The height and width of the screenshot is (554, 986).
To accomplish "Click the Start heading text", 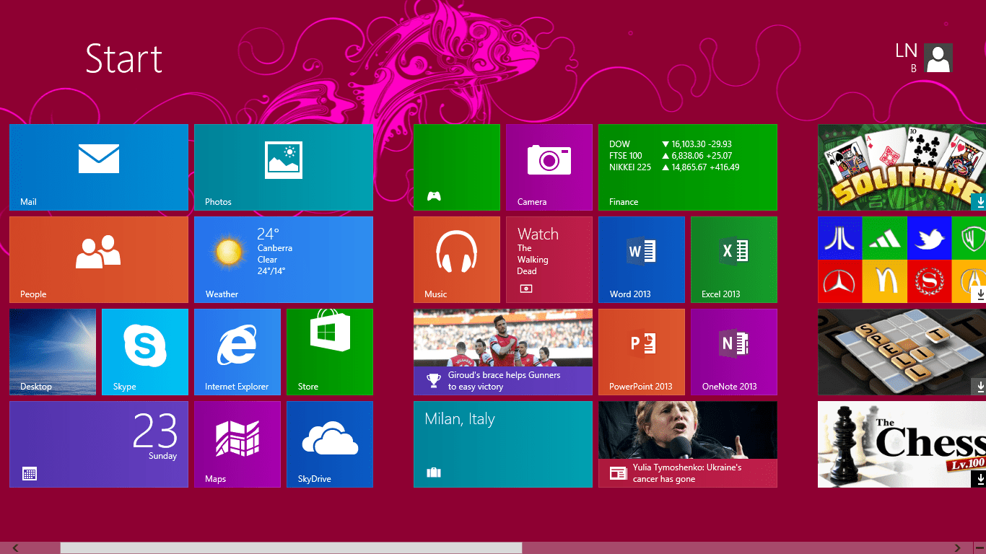I will (124, 58).
